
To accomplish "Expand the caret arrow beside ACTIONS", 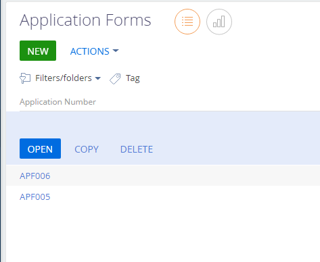I will point(116,51).
